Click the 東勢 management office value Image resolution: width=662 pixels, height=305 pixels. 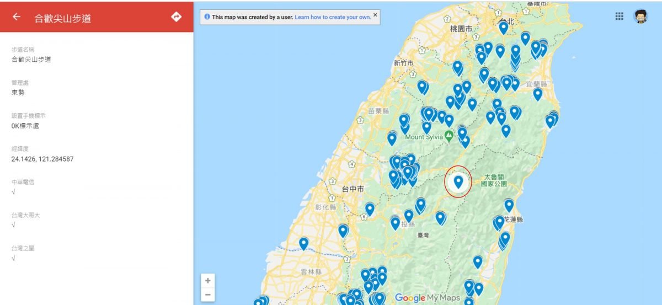[18, 93]
